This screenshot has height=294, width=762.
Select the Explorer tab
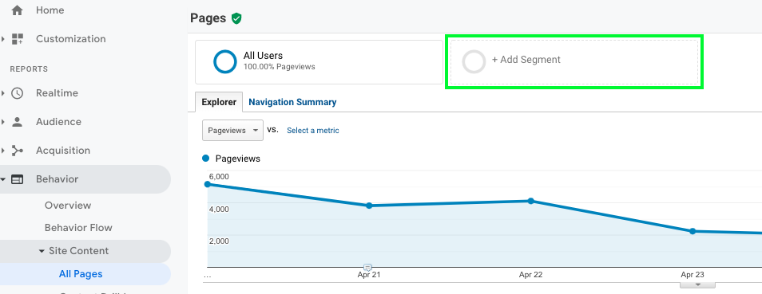tap(219, 102)
